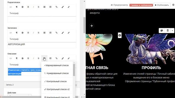Insert table from Заголовок toolbar
Screen dimensions: 175x98
click(x=50, y=33)
